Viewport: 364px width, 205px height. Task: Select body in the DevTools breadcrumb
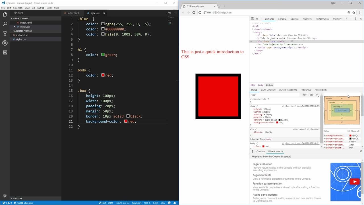[260, 85]
